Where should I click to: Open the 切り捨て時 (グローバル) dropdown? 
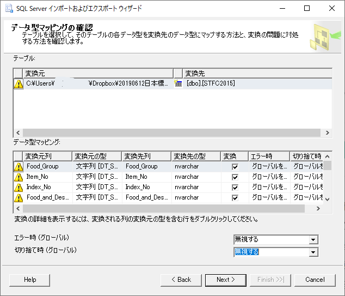(313, 252)
